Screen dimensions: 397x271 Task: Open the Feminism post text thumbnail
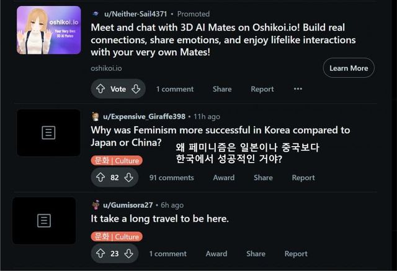coord(48,132)
